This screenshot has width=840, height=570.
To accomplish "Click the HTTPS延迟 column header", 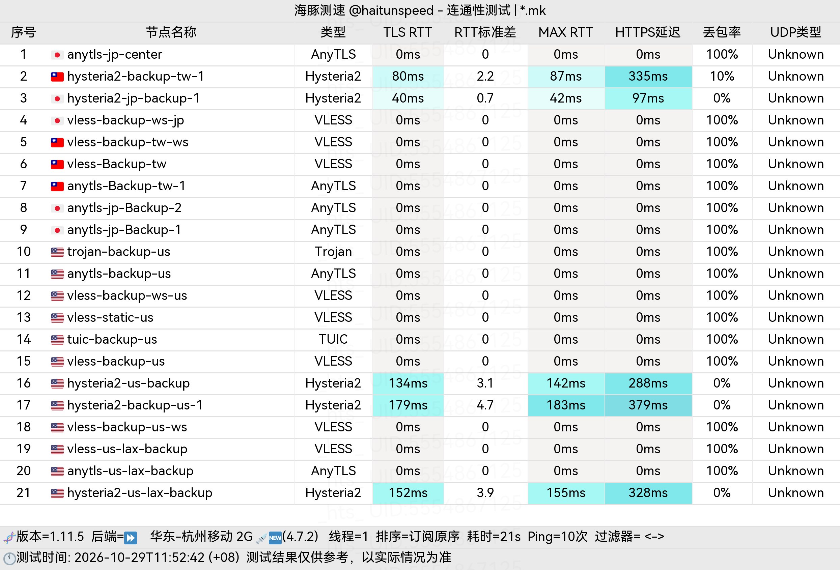I will pos(648,32).
